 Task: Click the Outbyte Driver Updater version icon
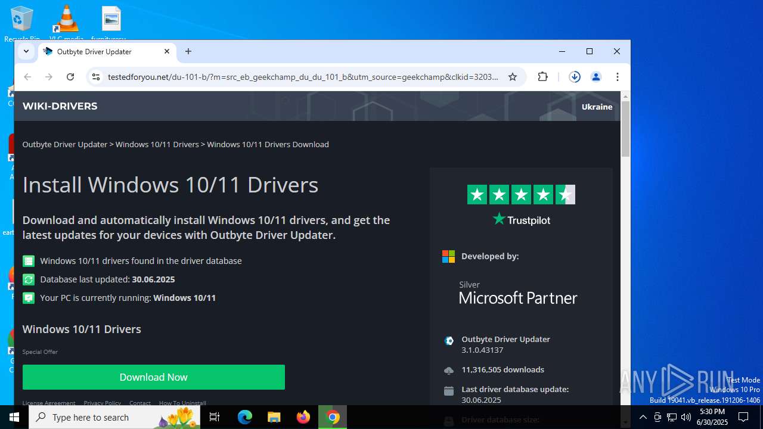[x=449, y=341]
